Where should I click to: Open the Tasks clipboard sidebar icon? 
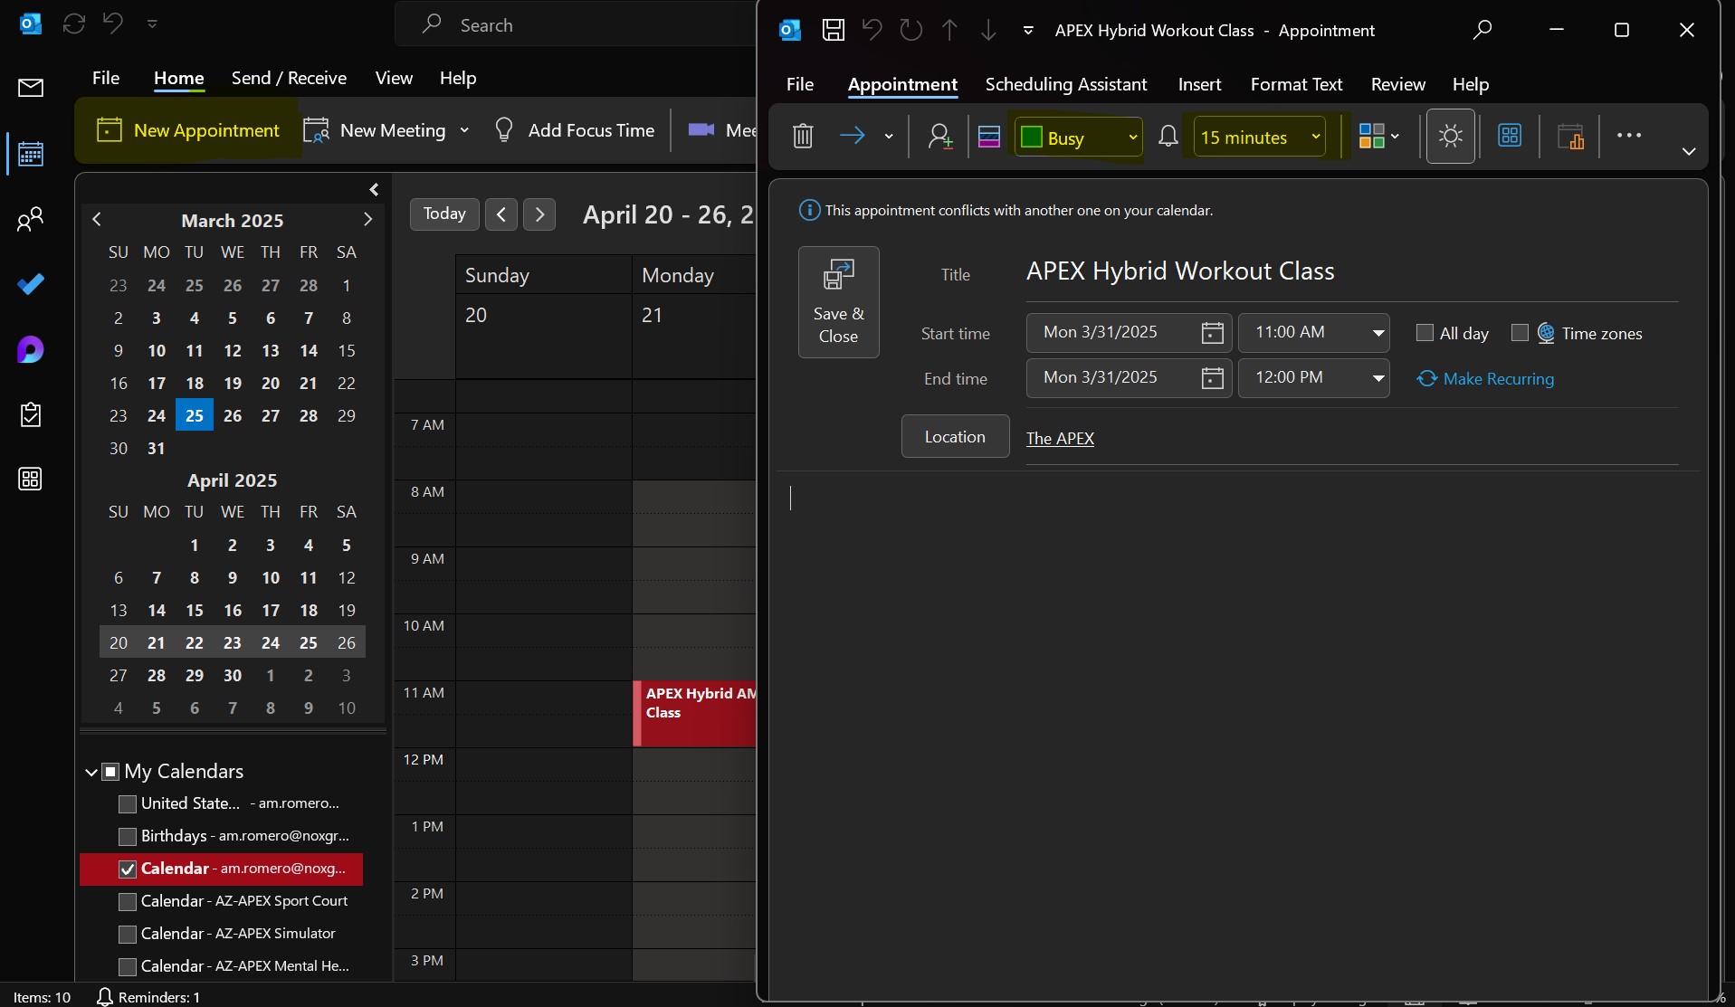click(31, 414)
